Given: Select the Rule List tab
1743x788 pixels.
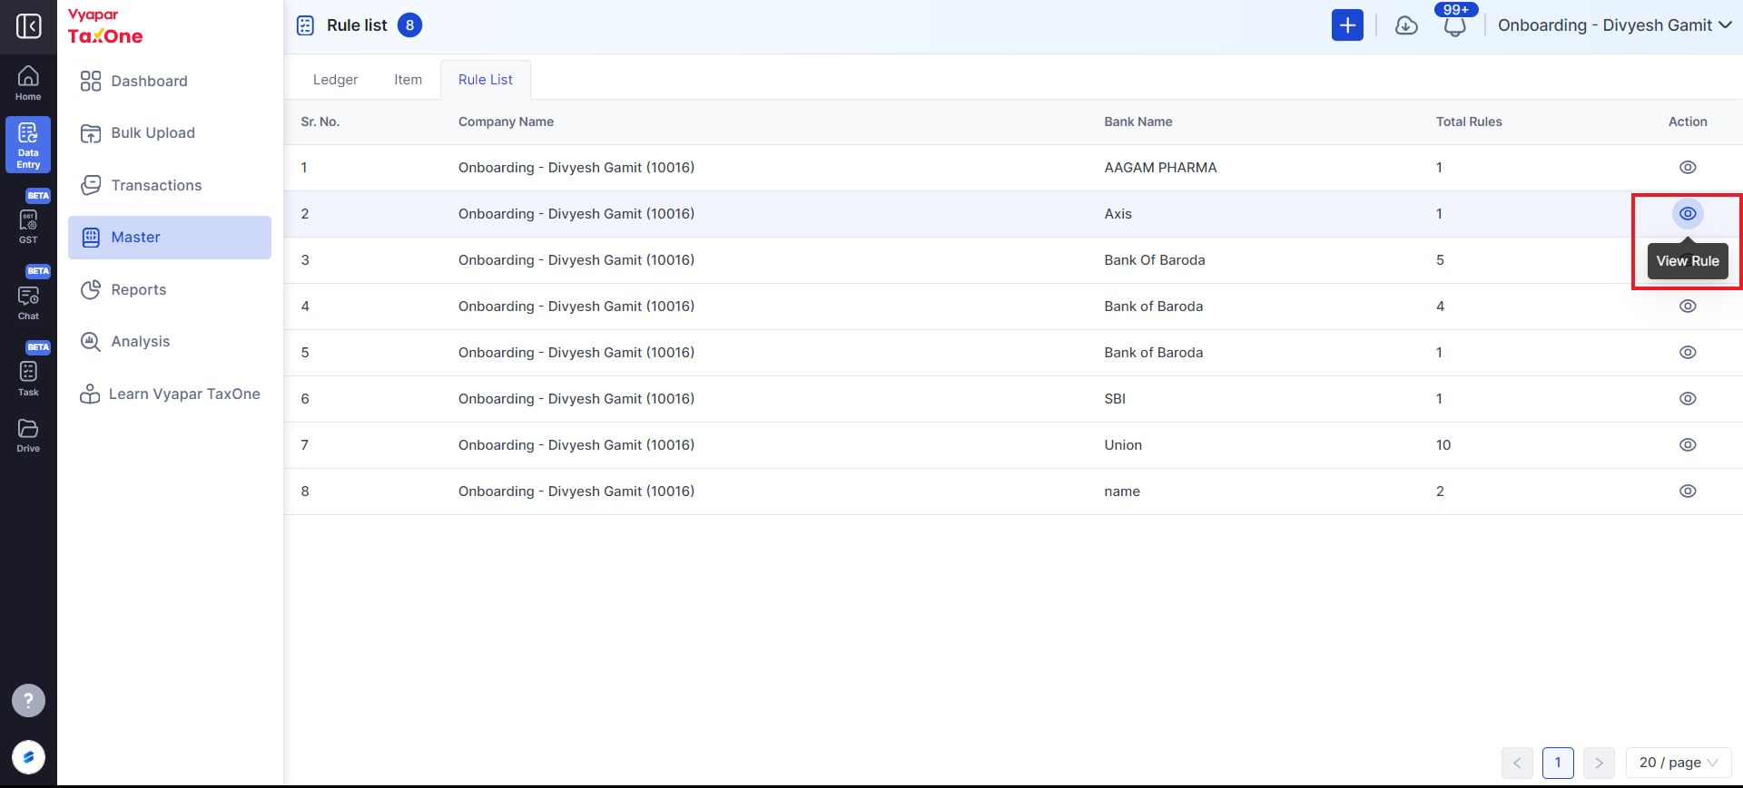Looking at the screenshot, I should click(x=486, y=80).
